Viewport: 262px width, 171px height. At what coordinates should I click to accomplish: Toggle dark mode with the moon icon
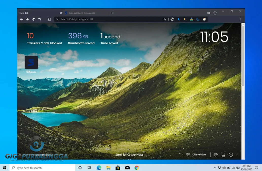198,19
